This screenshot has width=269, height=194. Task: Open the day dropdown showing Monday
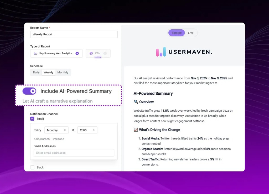[x=56, y=130]
